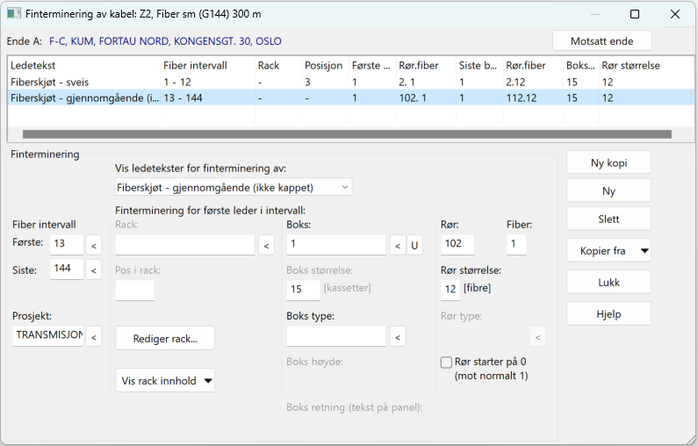Click the picker arrow beside Første field
This screenshot has height=446, width=698.
[93, 245]
